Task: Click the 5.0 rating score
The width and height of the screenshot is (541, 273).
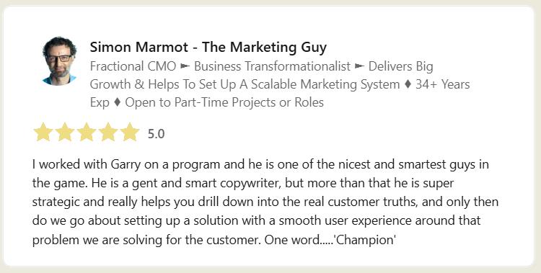Action: pos(156,134)
